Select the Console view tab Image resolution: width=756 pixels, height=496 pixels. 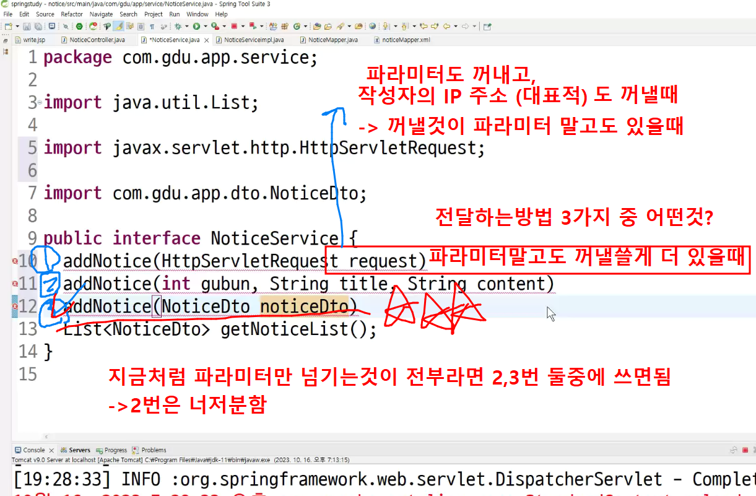(33, 450)
